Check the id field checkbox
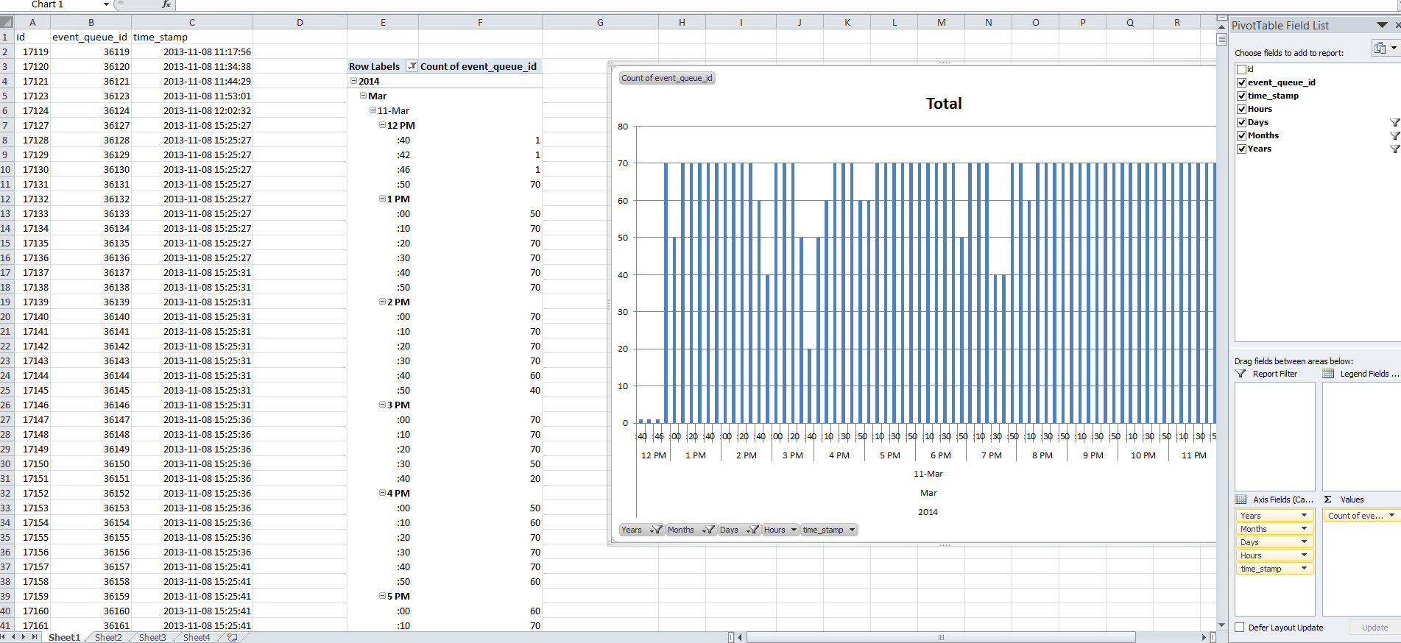Screen dimensions: 1401x643 tap(1242, 69)
